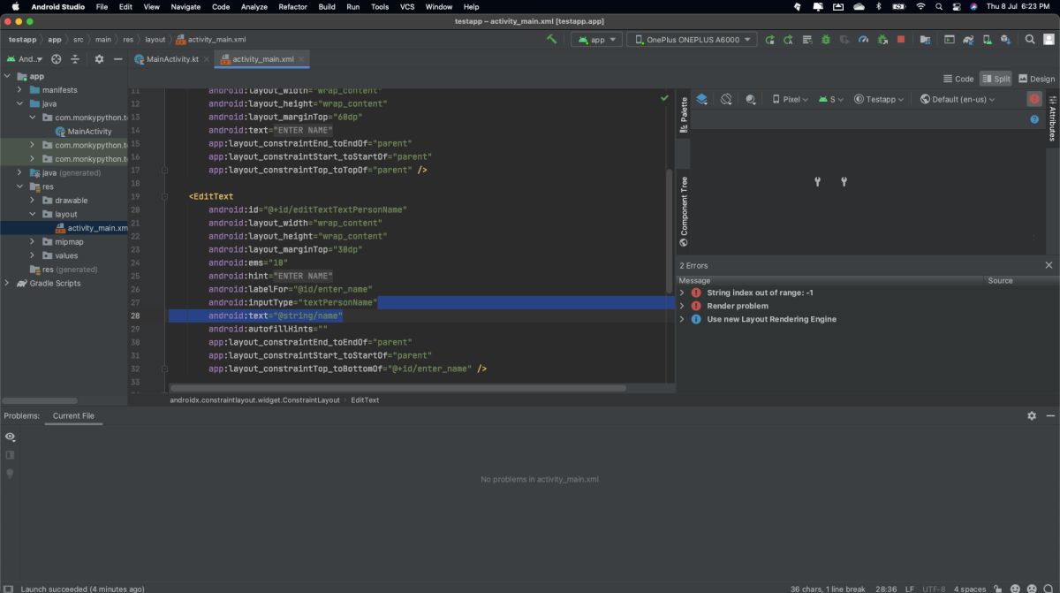Hide the project panel with minus icon

pos(117,59)
